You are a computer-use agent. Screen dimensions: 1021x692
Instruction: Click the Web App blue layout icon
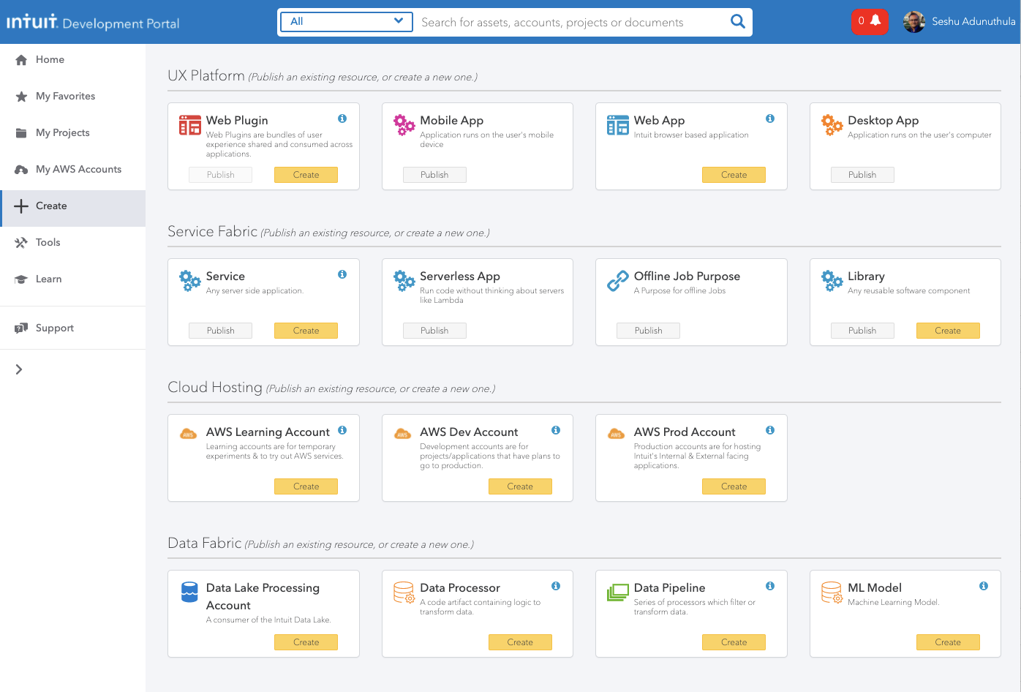click(618, 125)
